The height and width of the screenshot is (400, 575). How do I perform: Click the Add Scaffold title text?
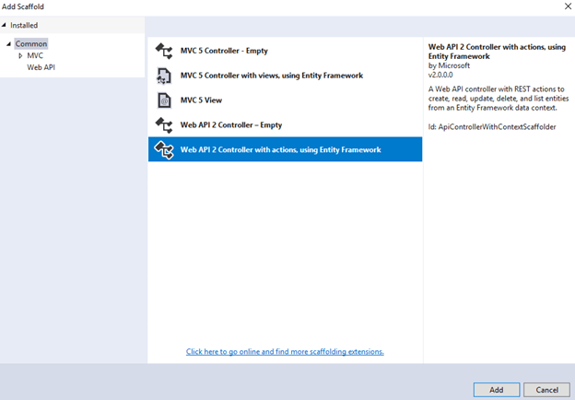pyautogui.click(x=23, y=6)
